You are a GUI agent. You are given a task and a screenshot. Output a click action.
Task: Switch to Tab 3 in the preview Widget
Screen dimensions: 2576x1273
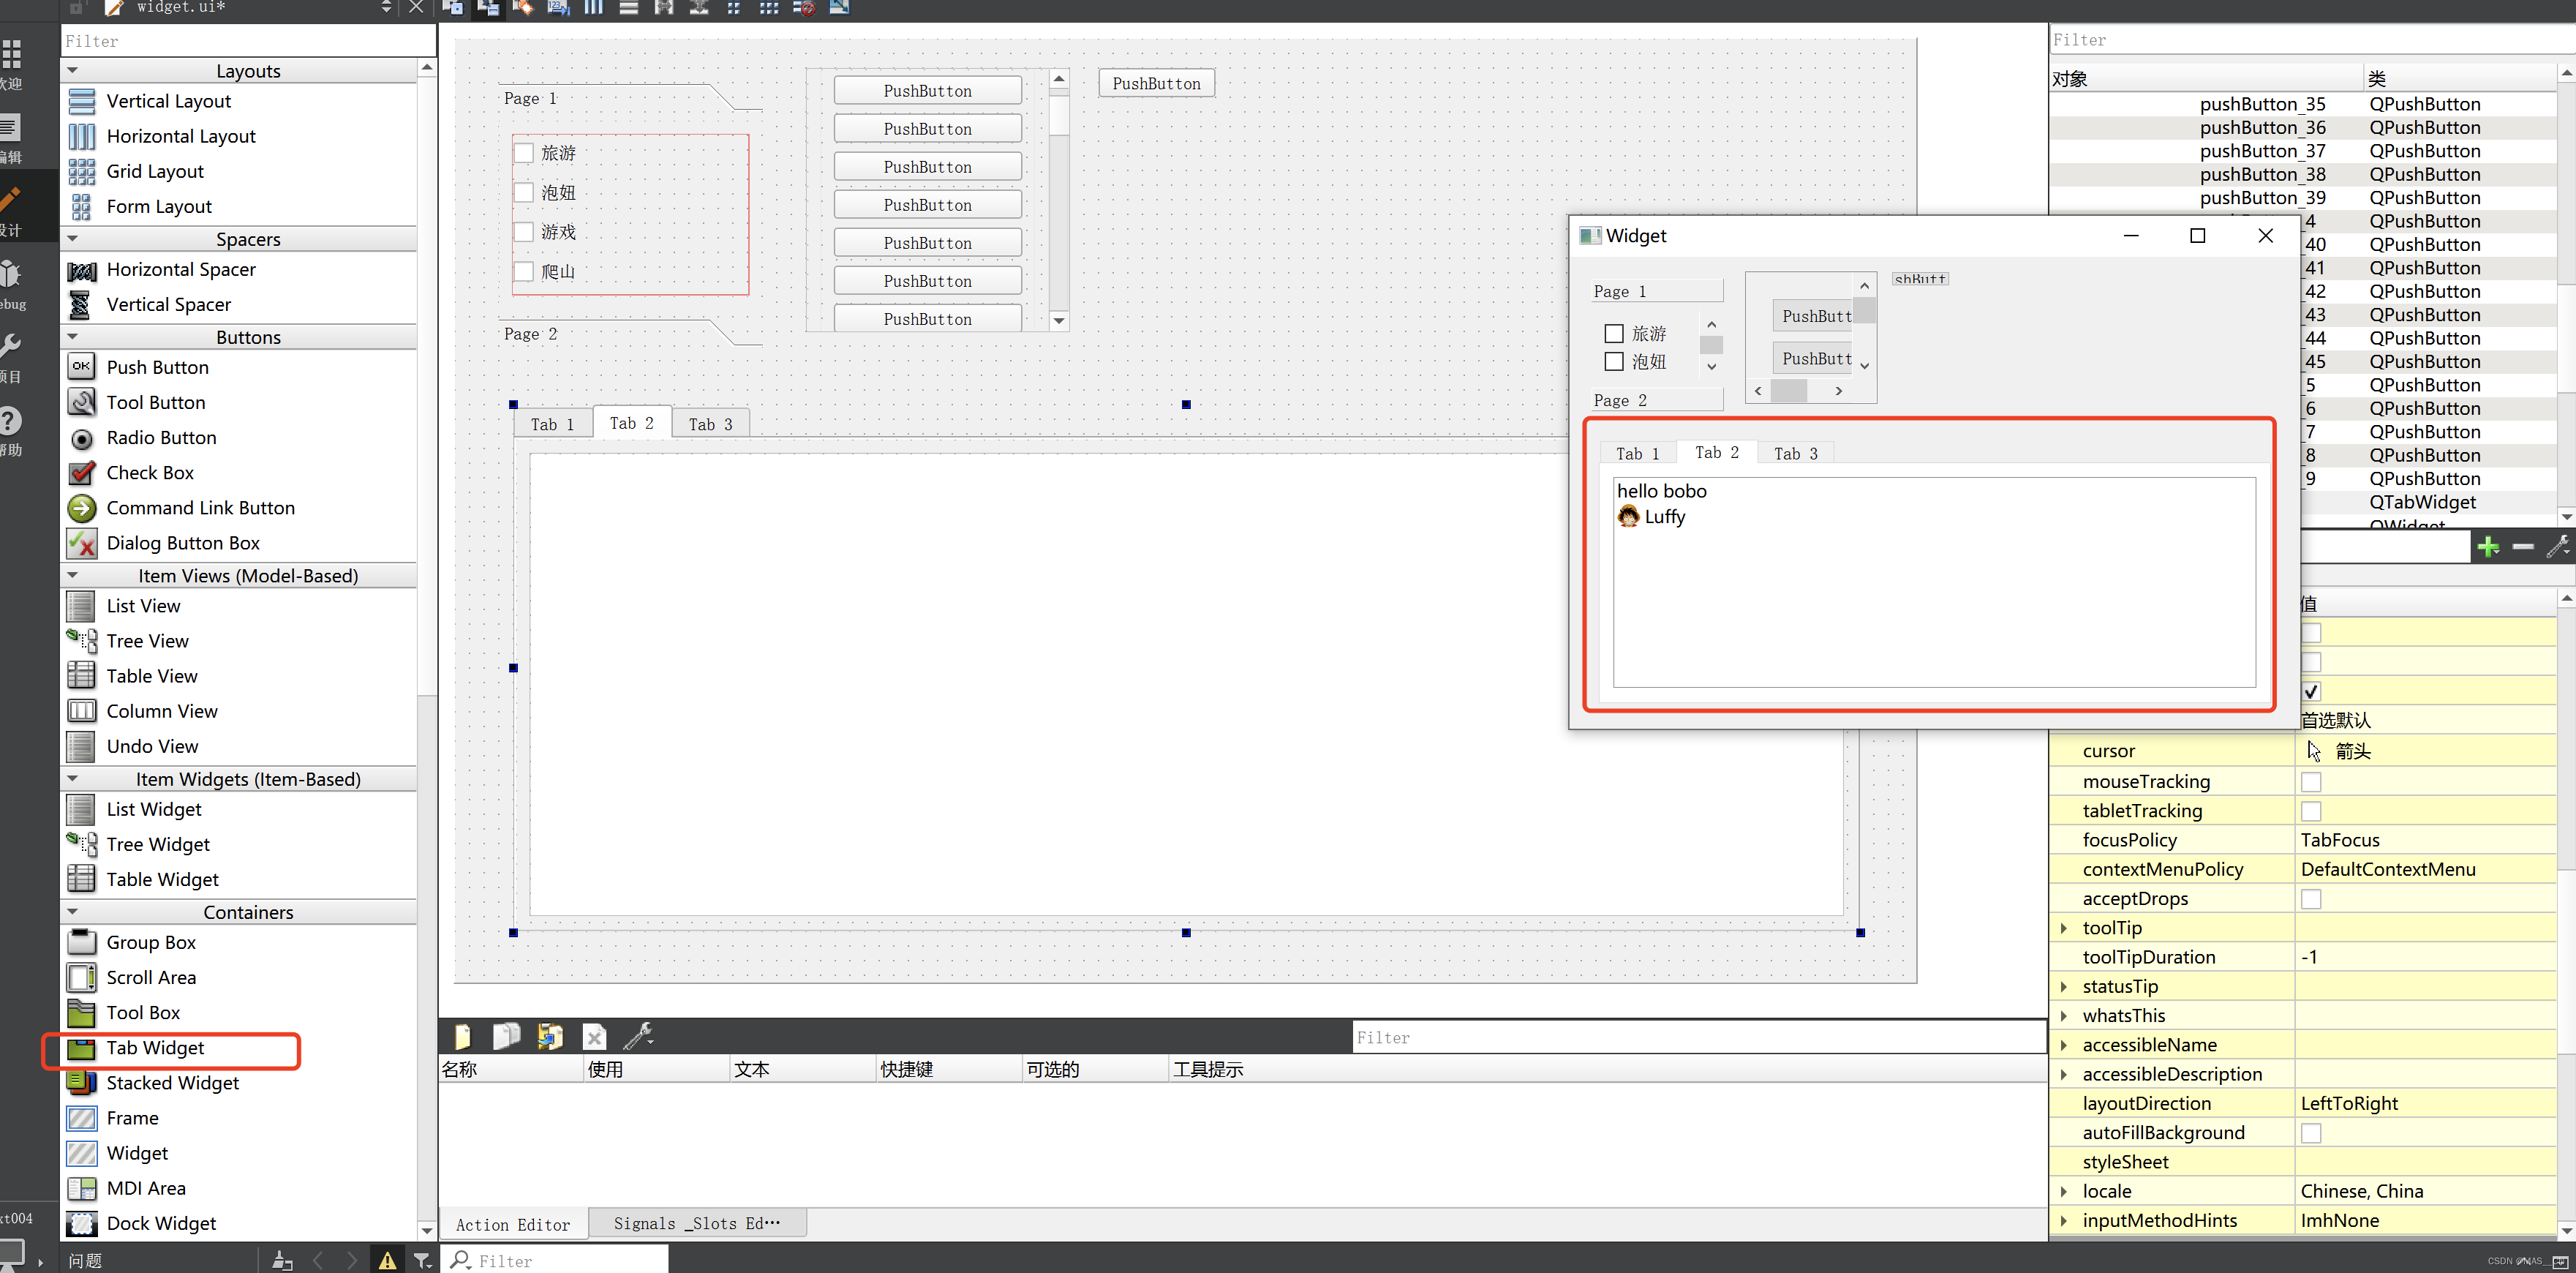[1795, 454]
